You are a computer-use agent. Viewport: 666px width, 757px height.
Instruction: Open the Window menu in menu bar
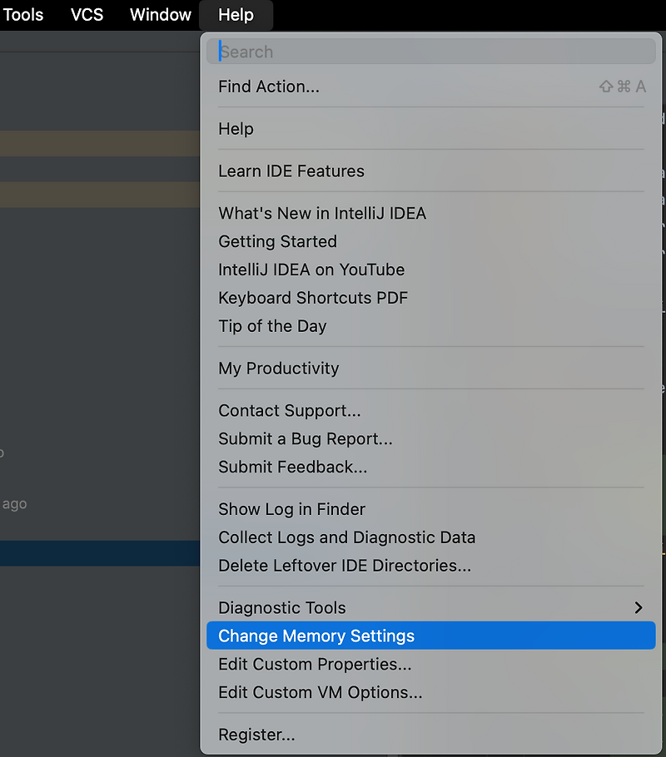160,14
